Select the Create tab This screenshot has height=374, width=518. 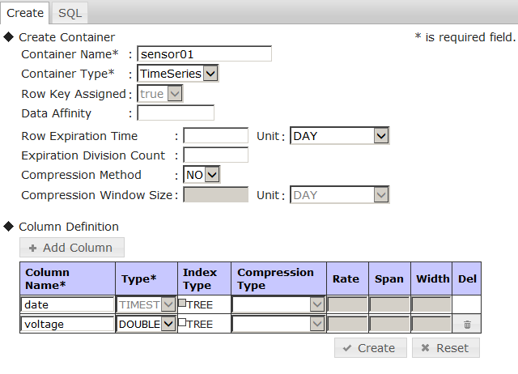(25, 12)
